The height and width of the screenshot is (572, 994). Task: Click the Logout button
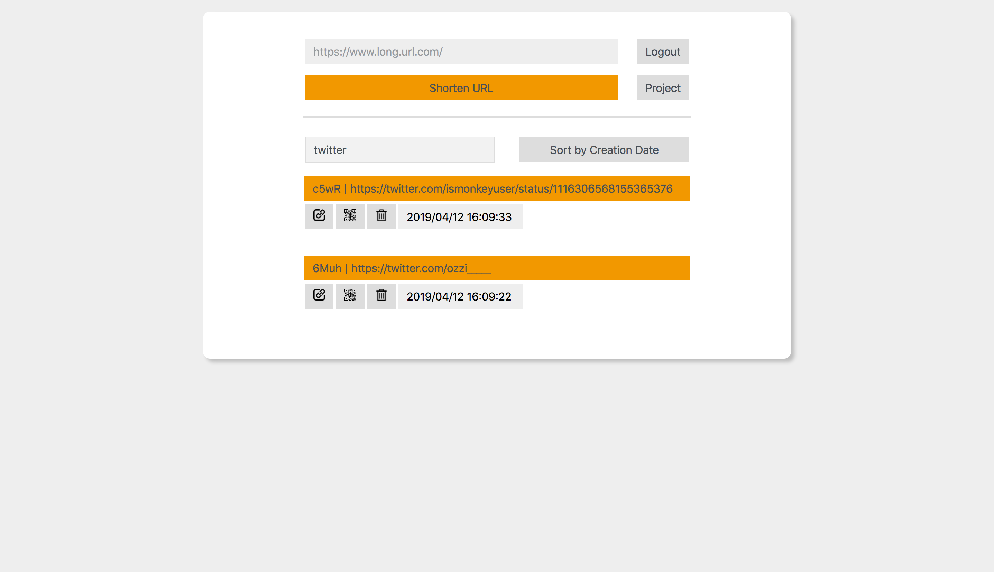point(663,51)
